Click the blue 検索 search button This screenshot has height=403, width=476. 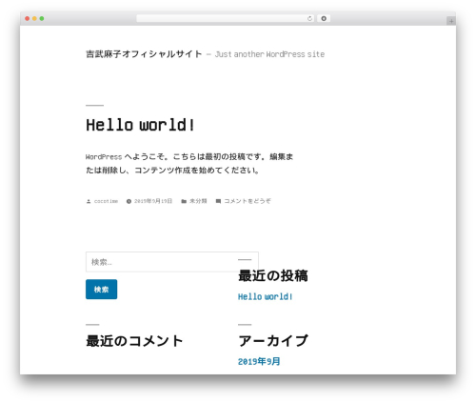tap(101, 290)
